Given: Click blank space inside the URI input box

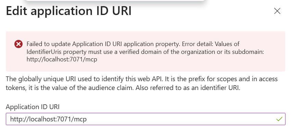Looking at the screenshot, I should coord(181,119).
